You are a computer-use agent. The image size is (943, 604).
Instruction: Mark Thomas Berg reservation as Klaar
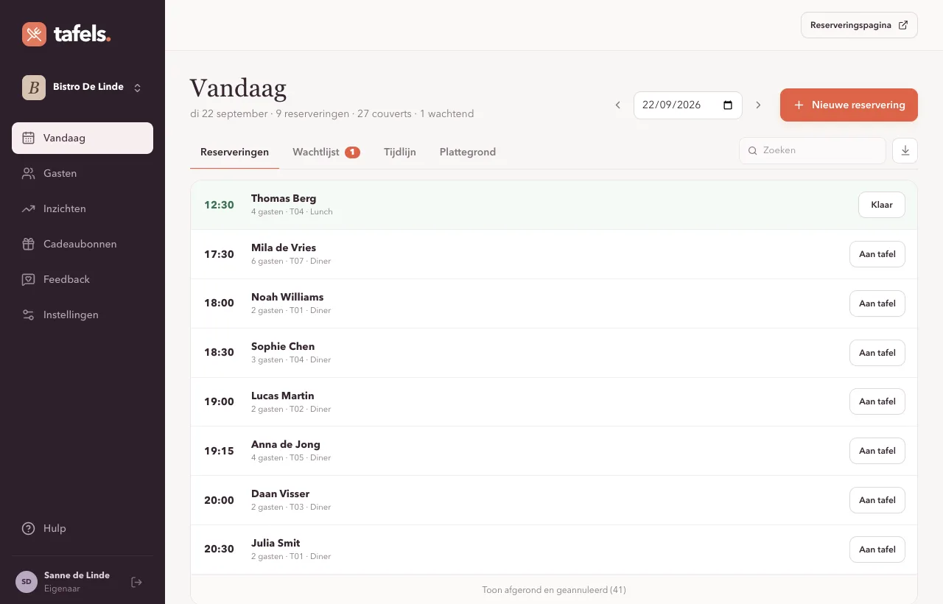click(x=882, y=205)
